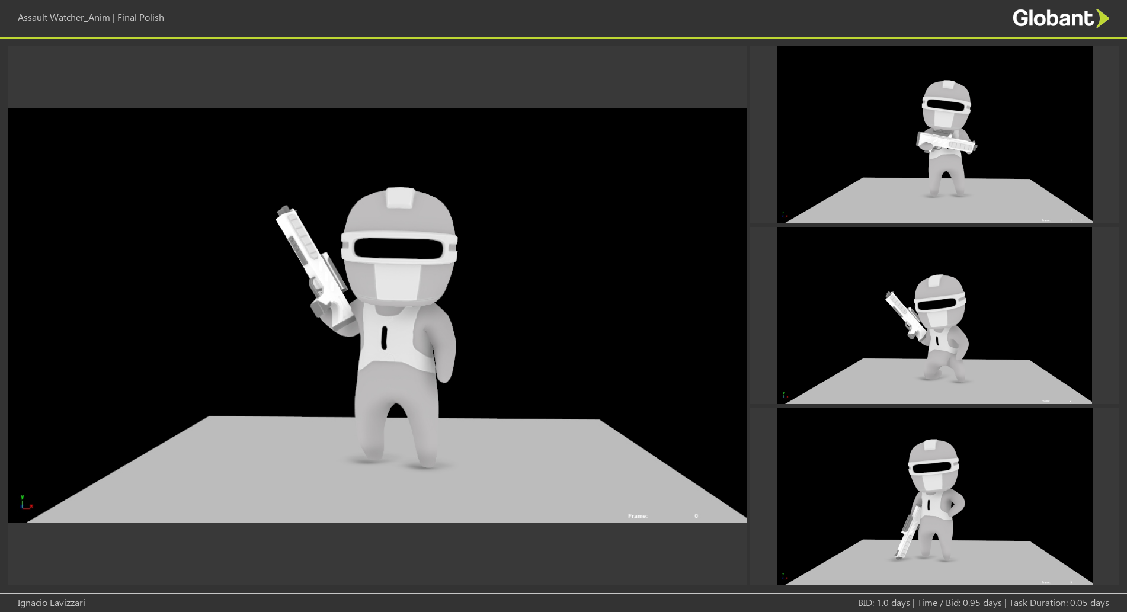Viewport: 1127px width, 612px height.
Task: Open the top thumbnail with the horizontal rifle pose
Action: coord(934,134)
